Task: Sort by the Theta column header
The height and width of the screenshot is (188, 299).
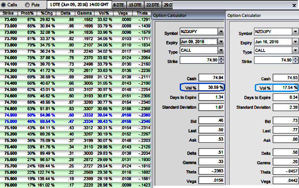Action: point(142,13)
